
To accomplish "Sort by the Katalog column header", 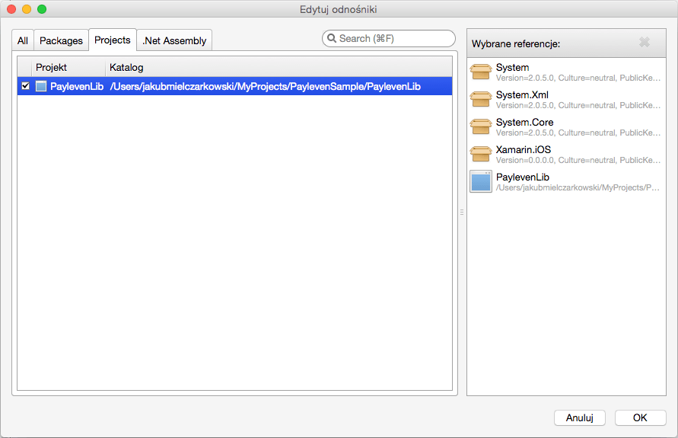I will pos(279,68).
